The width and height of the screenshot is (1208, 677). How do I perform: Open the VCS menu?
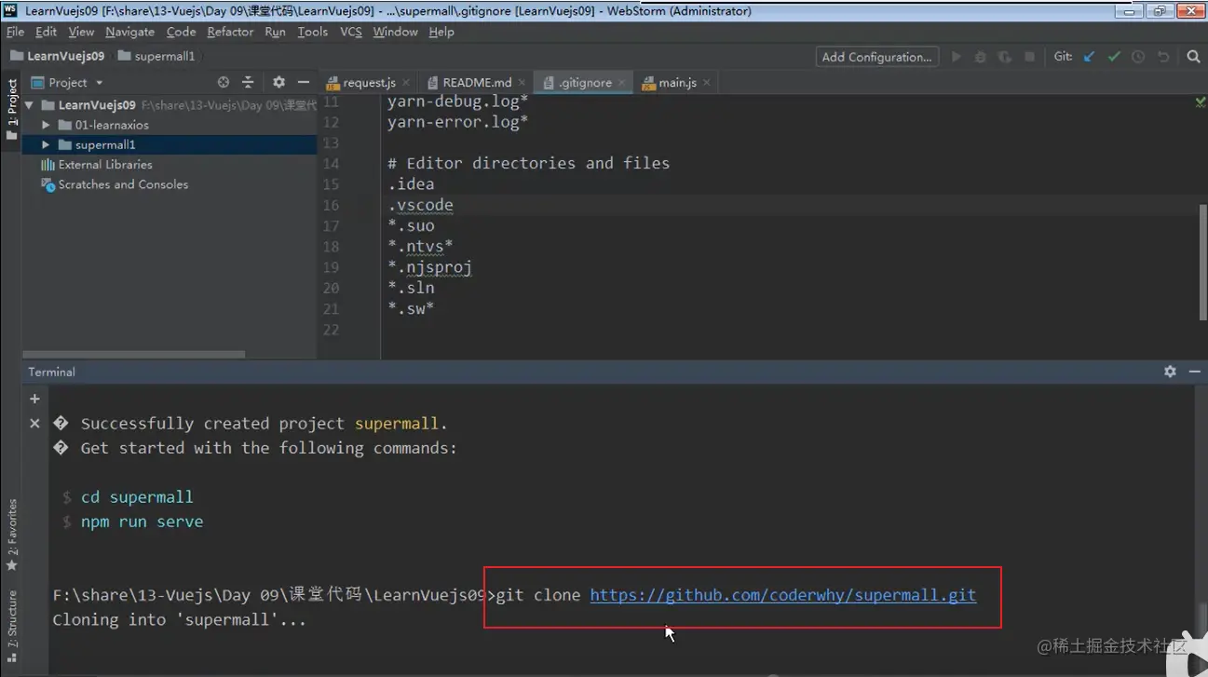point(350,32)
